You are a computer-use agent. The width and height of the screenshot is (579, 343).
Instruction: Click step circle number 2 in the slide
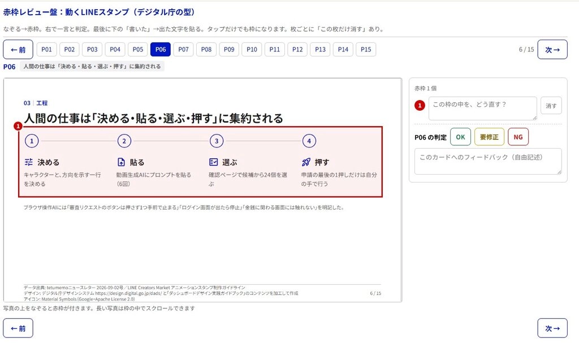pyautogui.click(x=124, y=141)
